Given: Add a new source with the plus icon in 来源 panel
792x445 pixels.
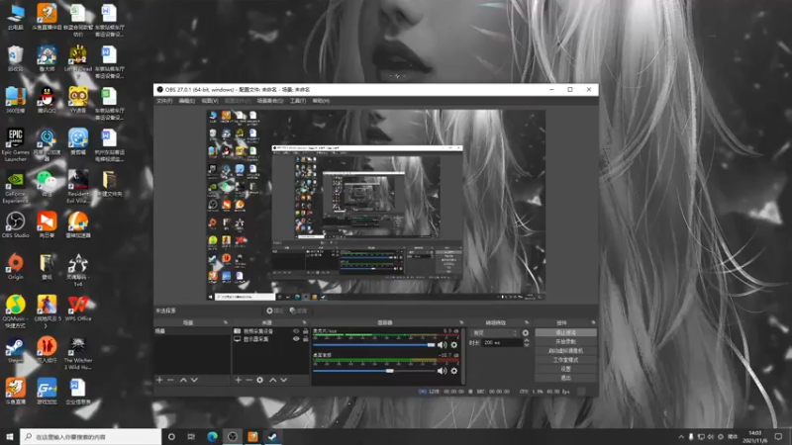Looking at the screenshot, I should point(238,380).
